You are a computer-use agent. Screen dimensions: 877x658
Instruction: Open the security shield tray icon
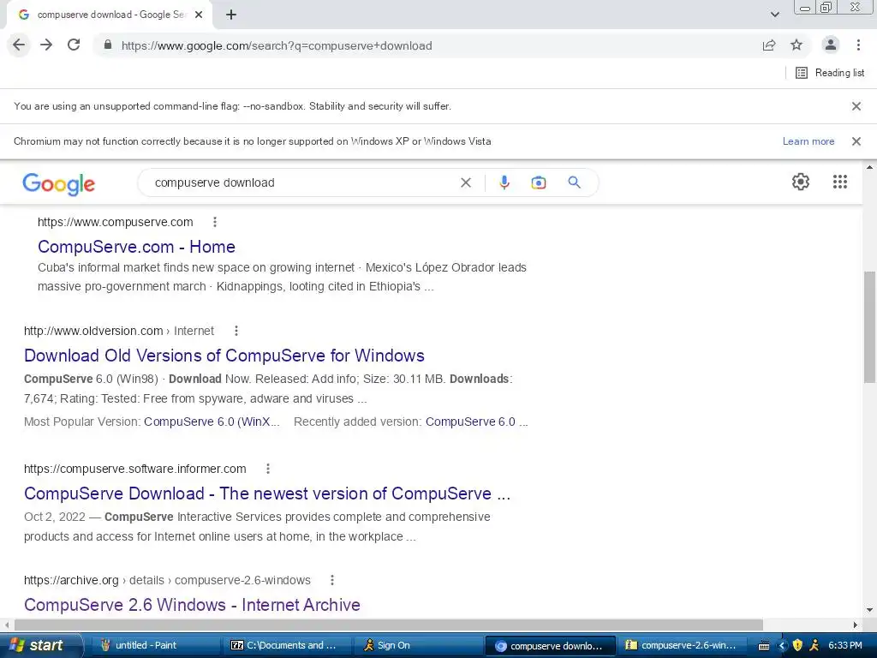(x=797, y=646)
